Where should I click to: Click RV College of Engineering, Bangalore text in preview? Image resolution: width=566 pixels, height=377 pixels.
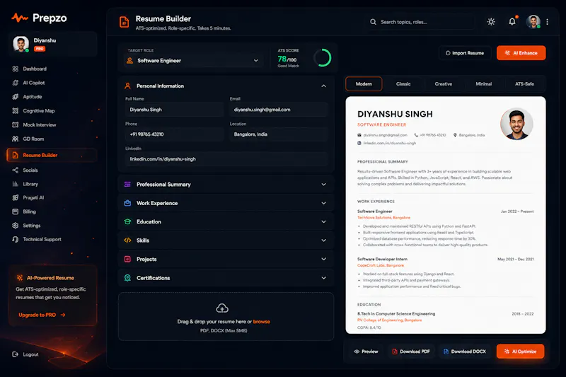pyautogui.click(x=390, y=320)
